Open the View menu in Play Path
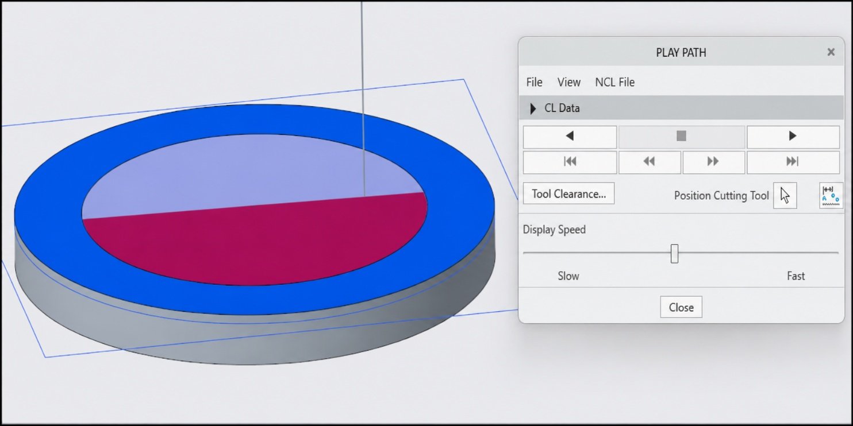This screenshot has height=426, width=853. pos(569,82)
